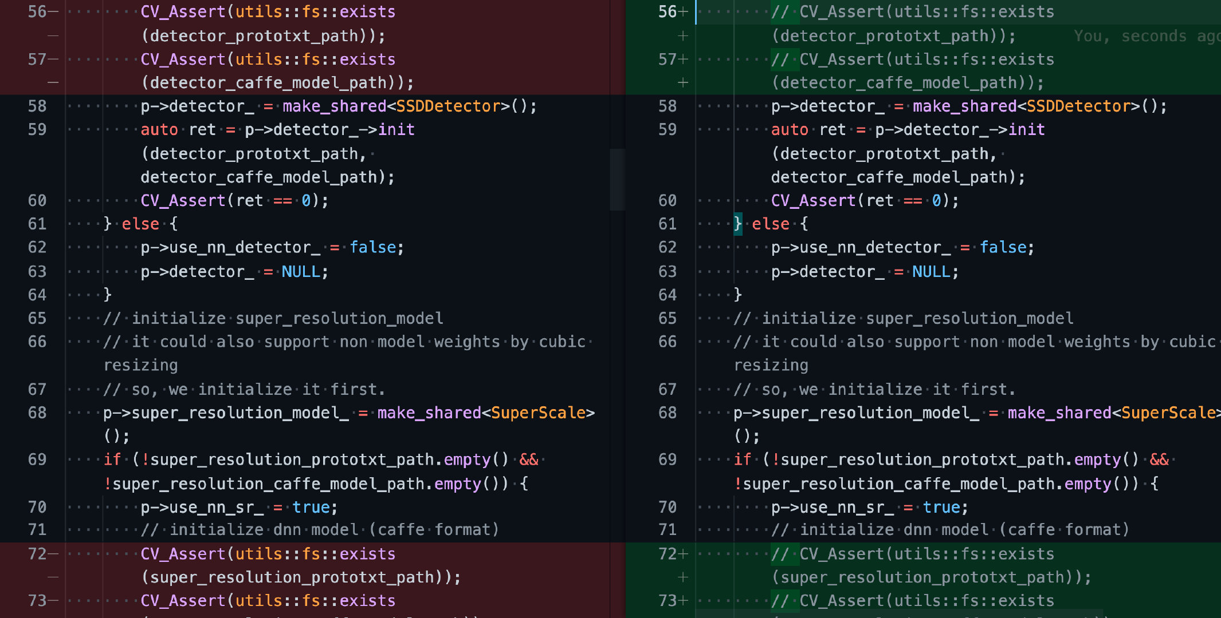Click the 'auto' keyword on left line 59
This screenshot has width=1221, height=618.
pyautogui.click(x=159, y=130)
